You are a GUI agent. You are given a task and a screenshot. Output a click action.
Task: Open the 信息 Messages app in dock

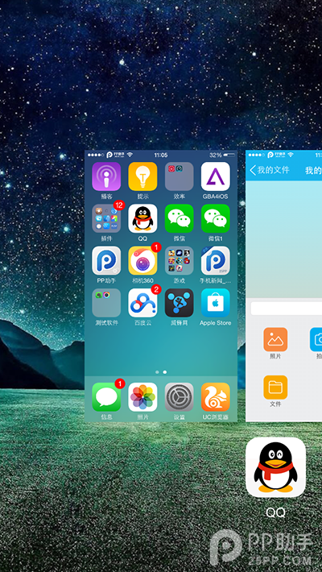106,397
